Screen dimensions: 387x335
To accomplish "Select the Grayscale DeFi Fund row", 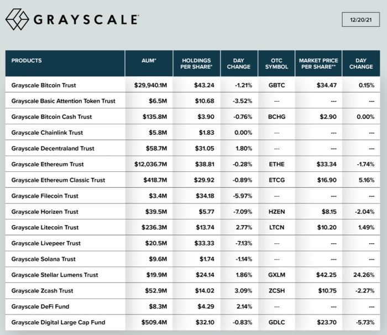I will pyautogui.click(x=40, y=306).
